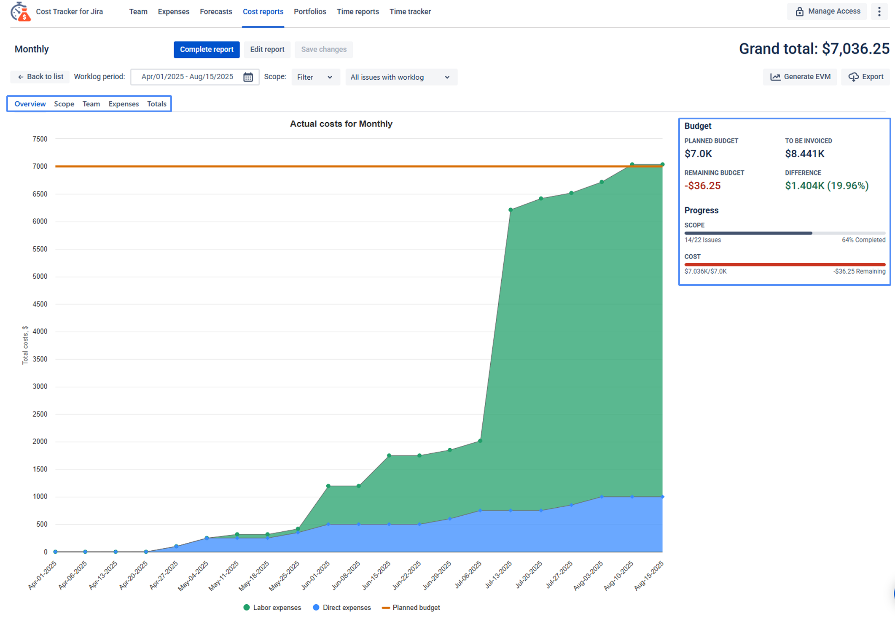Open the Forecasts menu item

coord(216,12)
